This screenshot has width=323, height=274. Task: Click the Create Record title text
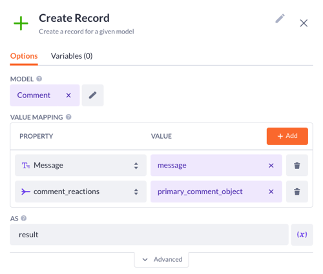pos(74,18)
